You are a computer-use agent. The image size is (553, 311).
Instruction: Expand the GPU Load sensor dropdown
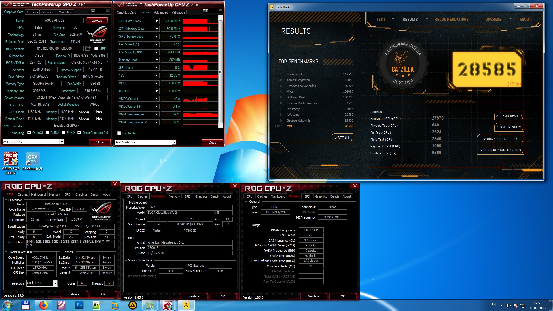156,68
